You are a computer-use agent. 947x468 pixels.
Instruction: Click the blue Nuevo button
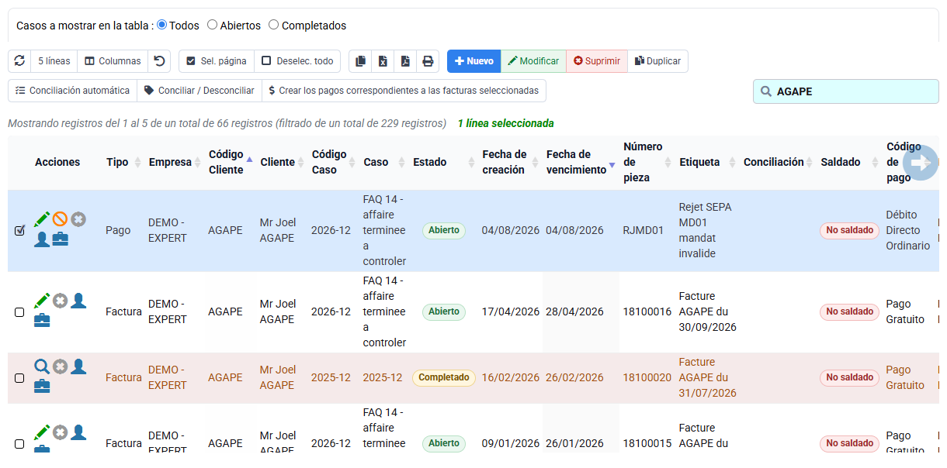[473, 61]
